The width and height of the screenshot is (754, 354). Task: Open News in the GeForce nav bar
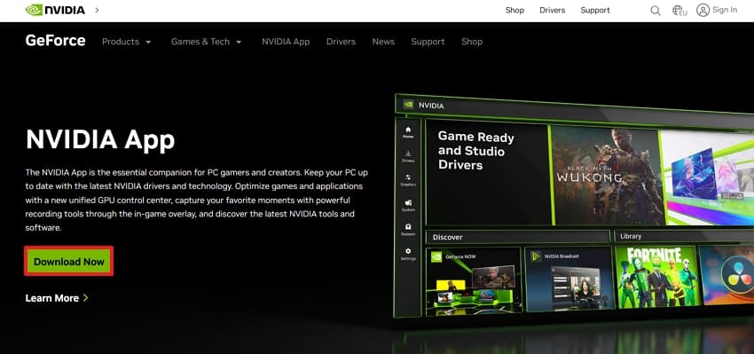(383, 42)
